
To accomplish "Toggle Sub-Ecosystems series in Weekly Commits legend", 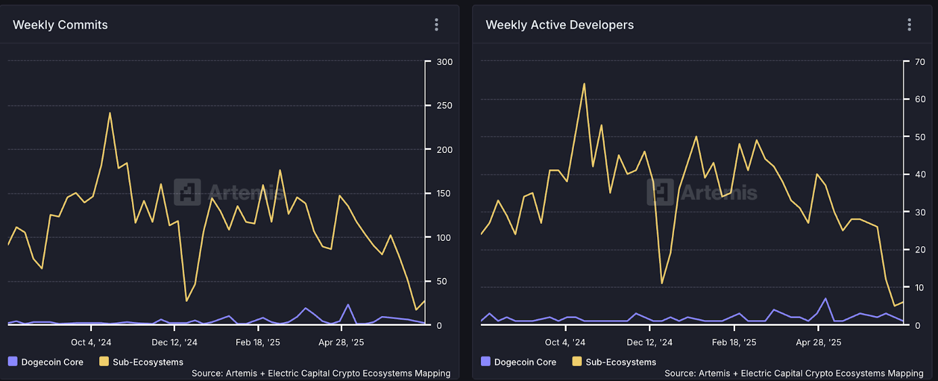I will point(141,362).
